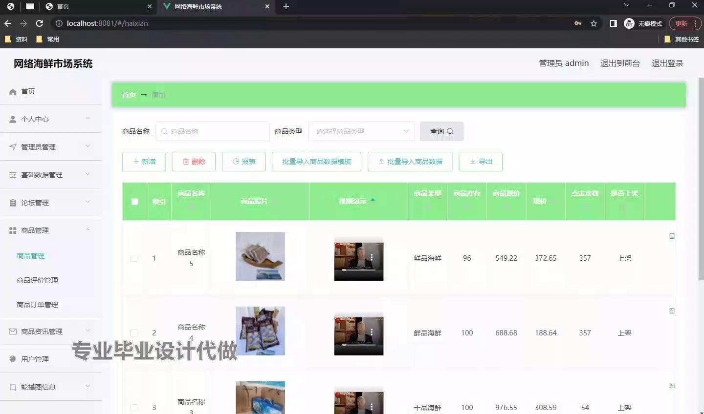Open 商品订单管理 in the sidebar
Viewport: 704px width, 414px height.
37,305
